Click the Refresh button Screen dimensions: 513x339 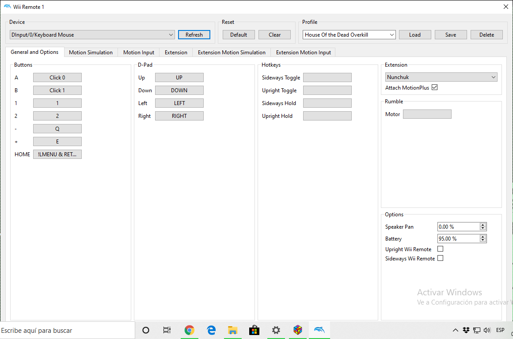(194, 35)
